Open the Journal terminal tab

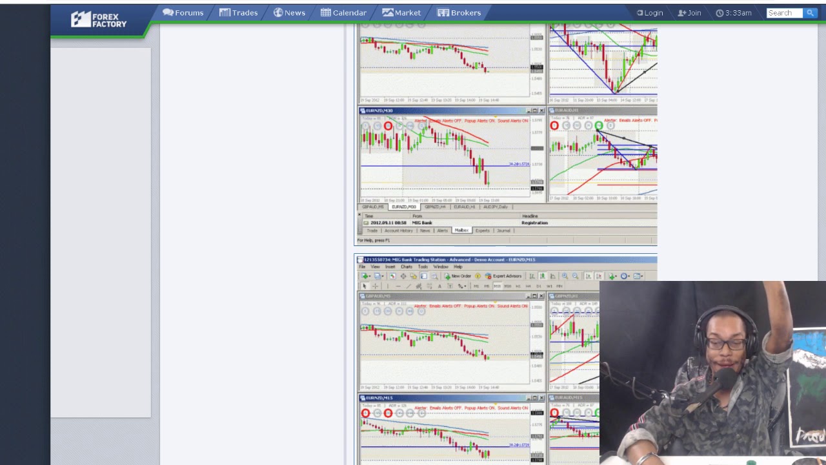pos(503,231)
